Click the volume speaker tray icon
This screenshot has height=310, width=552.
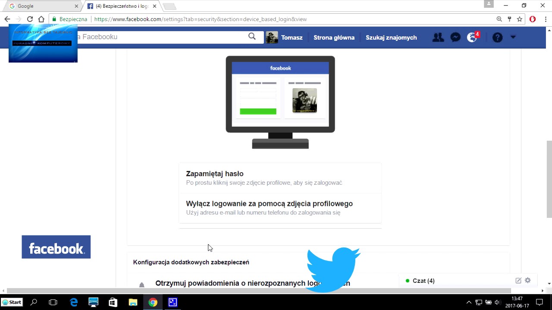(497, 302)
